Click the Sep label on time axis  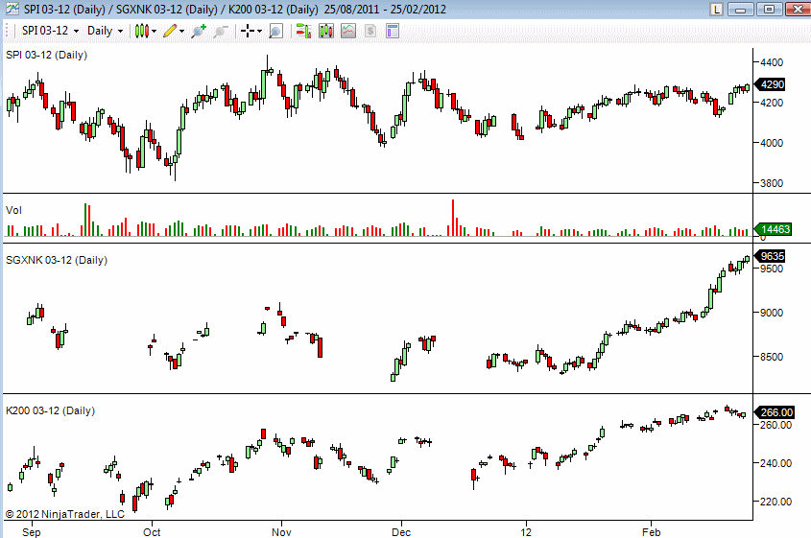[32, 532]
